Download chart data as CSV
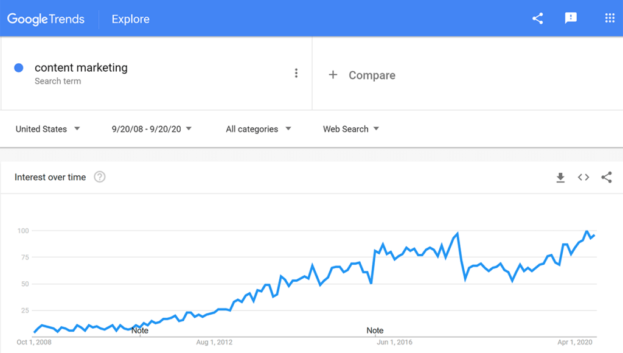The width and height of the screenshot is (623, 353). tap(560, 177)
